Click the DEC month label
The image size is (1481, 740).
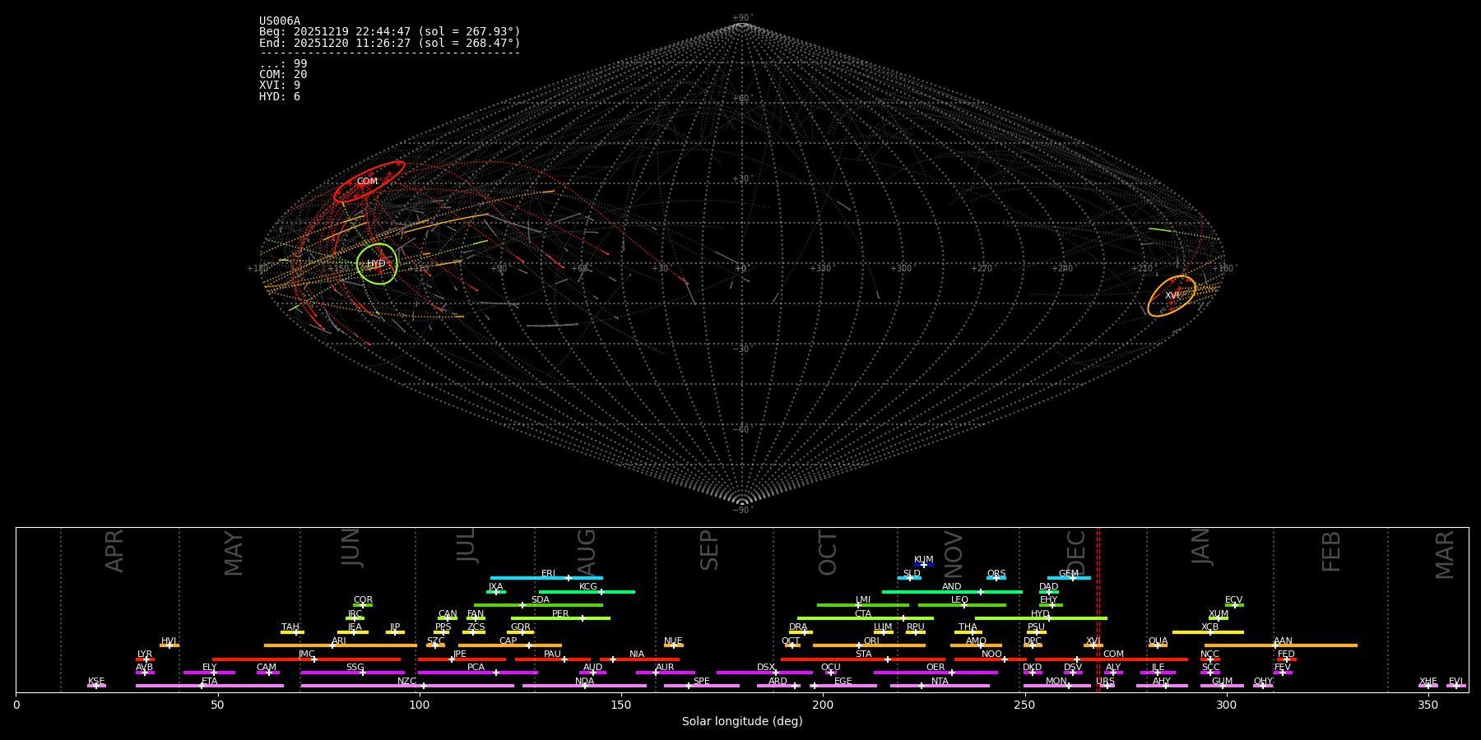1076,553
